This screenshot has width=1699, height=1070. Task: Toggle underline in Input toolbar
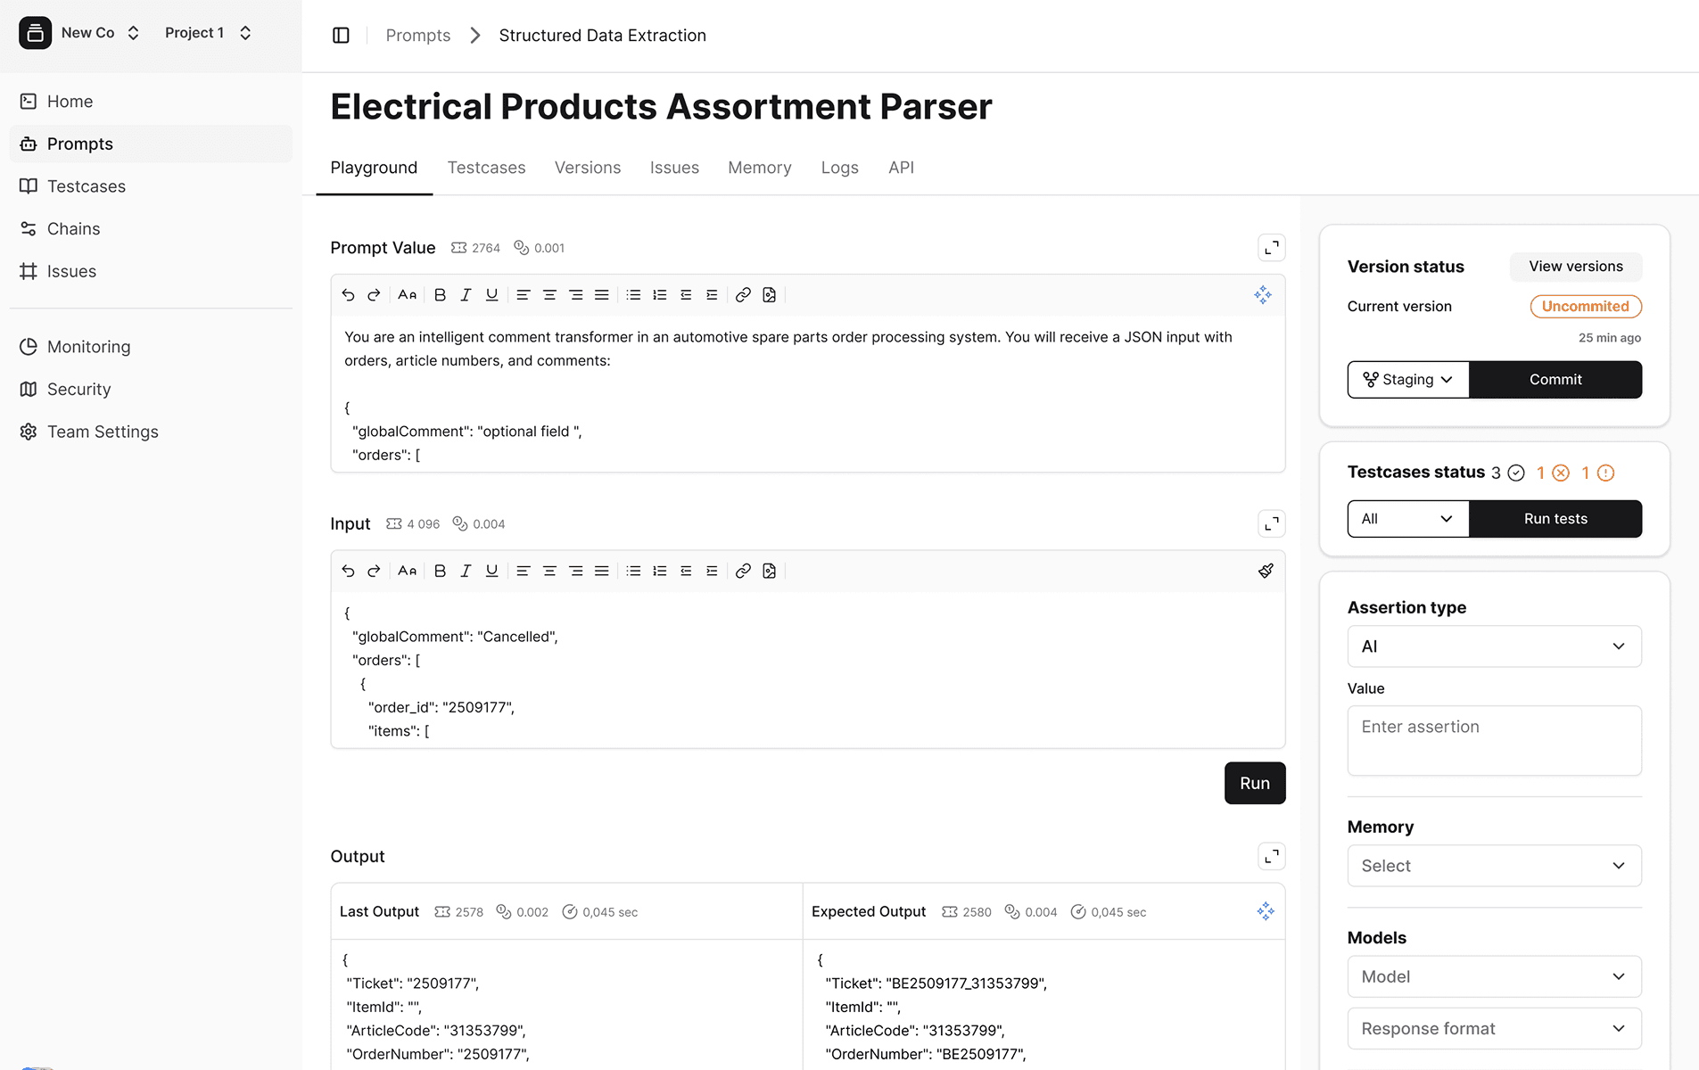tap(491, 571)
